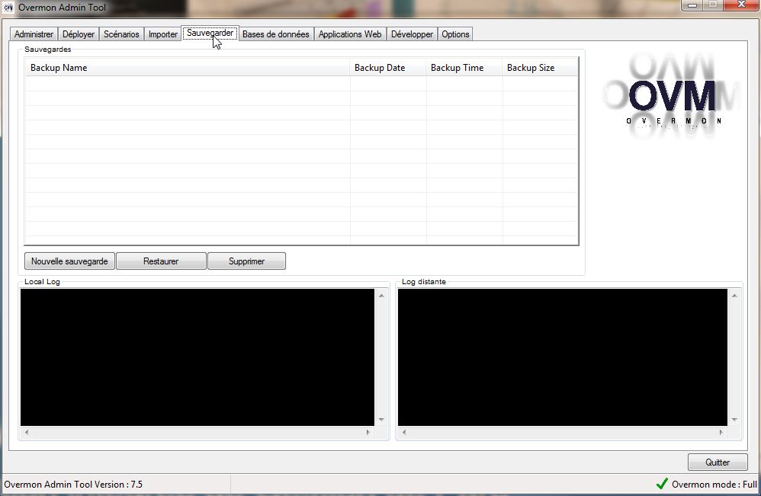Open the Administrer tab
The height and width of the screenshot is (496, 761).
(x=34, y=34)
